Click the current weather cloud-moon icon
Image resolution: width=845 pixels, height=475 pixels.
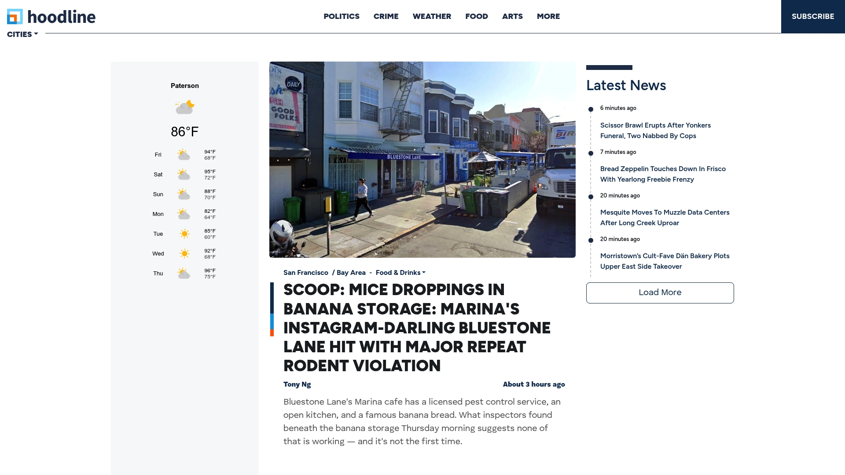pos(185,107)
